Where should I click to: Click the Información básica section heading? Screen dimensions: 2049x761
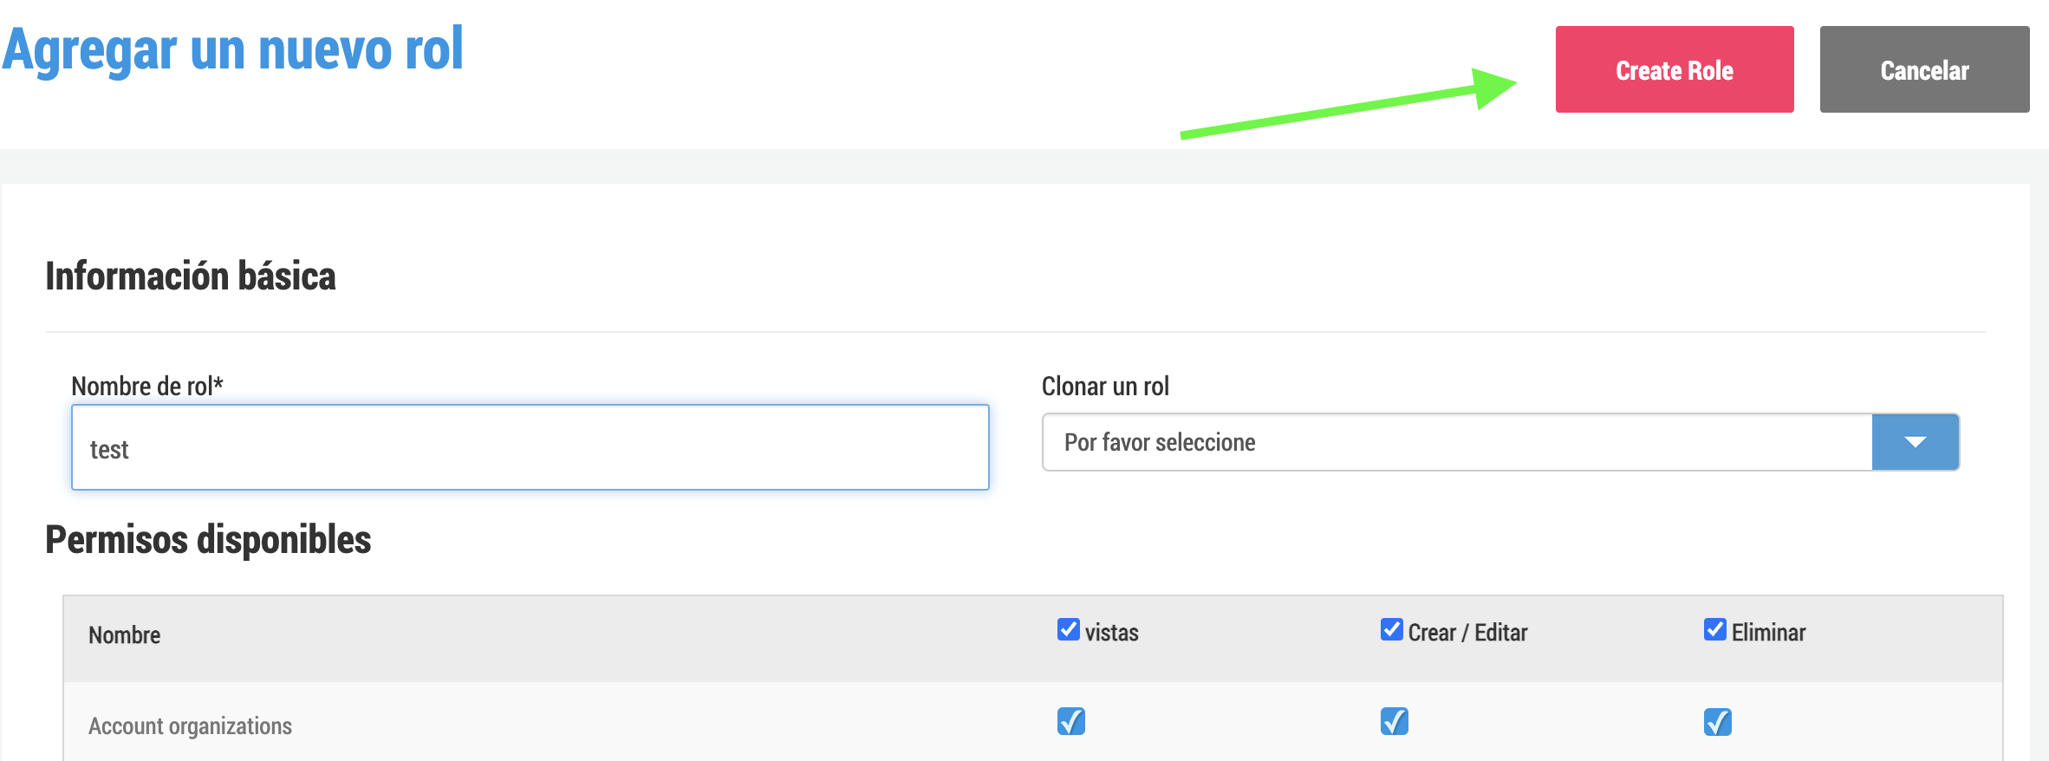(x=191, y=276)
